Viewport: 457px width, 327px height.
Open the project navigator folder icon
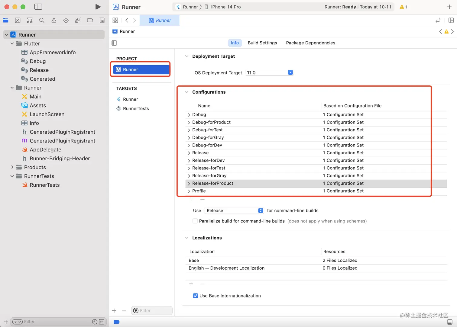6,20
